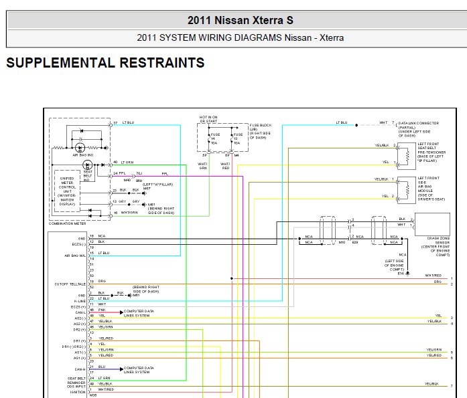Click 'LEFT FRONT SIDE AIR BAG MODULE' label
Screen dimensions: 467x398
431,189
